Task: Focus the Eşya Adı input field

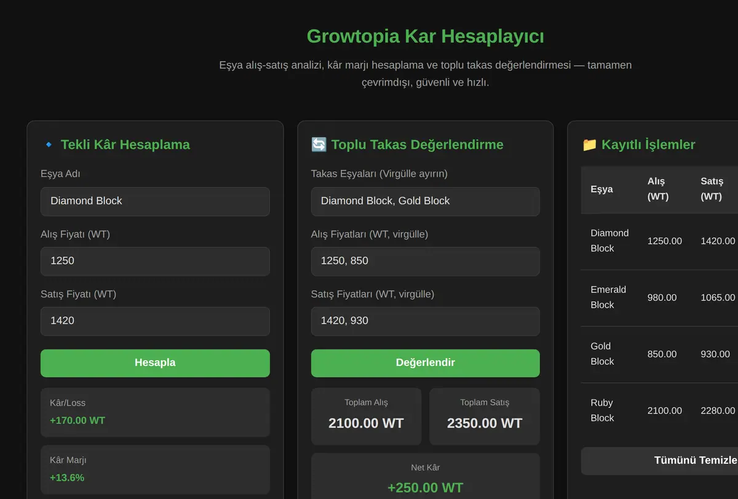Action: point(155,201)
